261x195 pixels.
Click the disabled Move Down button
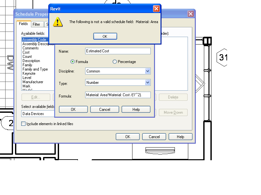point(173,112)
